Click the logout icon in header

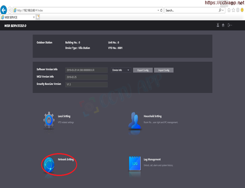point(230,25)
